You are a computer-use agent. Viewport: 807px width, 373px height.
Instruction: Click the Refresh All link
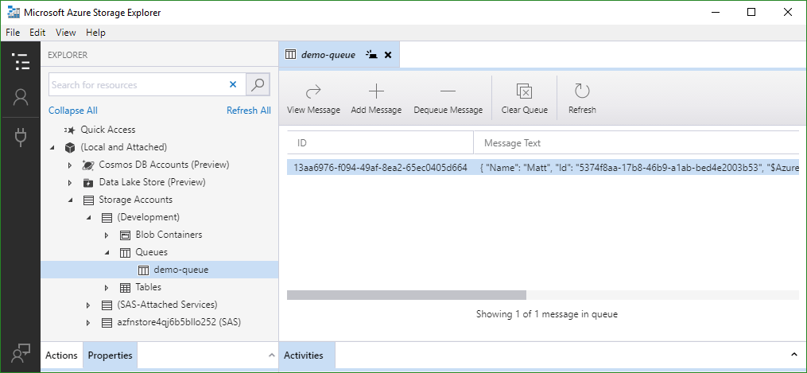(x=249, y=111)
